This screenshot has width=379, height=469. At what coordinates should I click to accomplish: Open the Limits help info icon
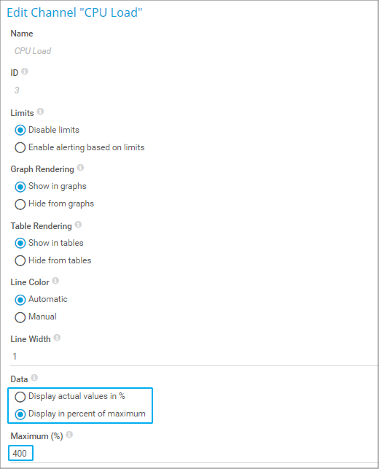[40, 112]
